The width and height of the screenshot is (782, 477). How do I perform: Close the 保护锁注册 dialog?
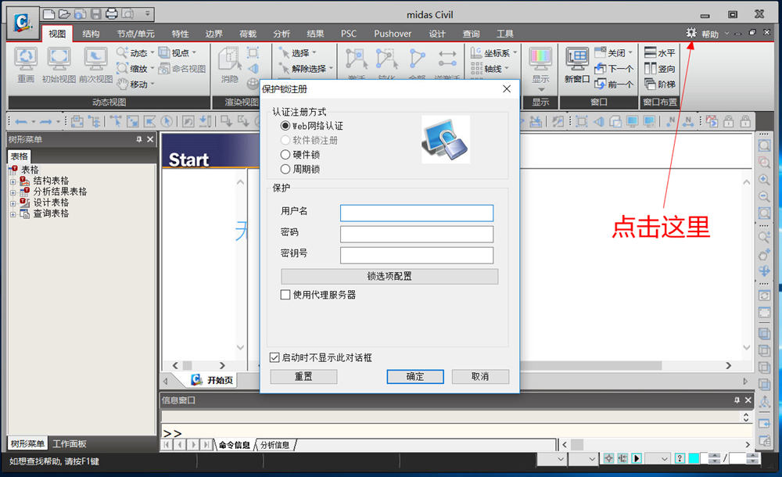[507, 89]
